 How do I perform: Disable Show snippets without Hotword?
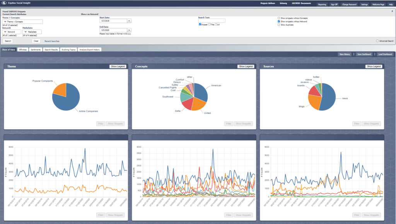tap(279, 21)
